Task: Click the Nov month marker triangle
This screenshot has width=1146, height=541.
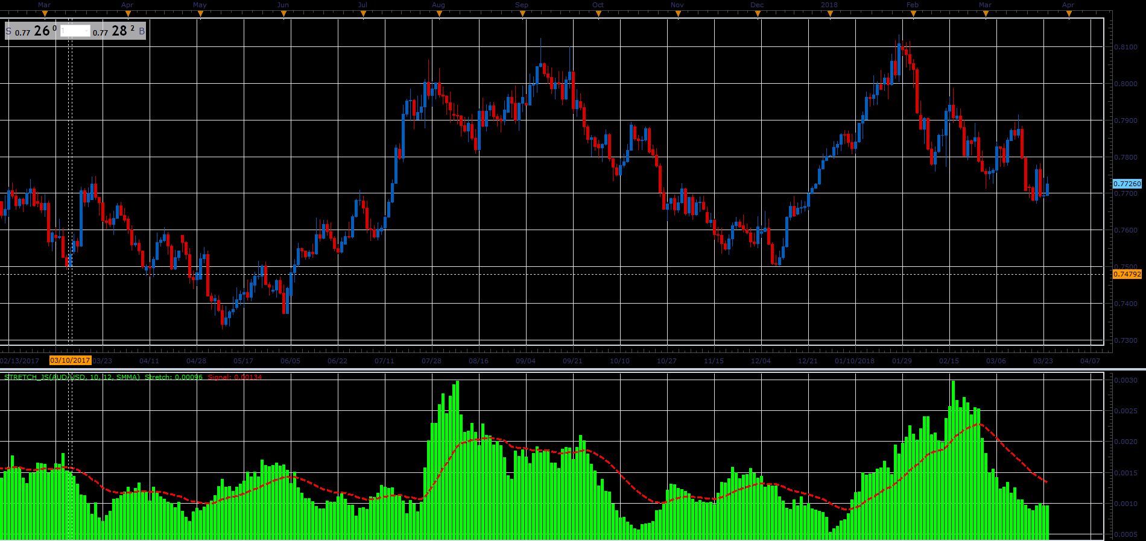Action: 678,14
